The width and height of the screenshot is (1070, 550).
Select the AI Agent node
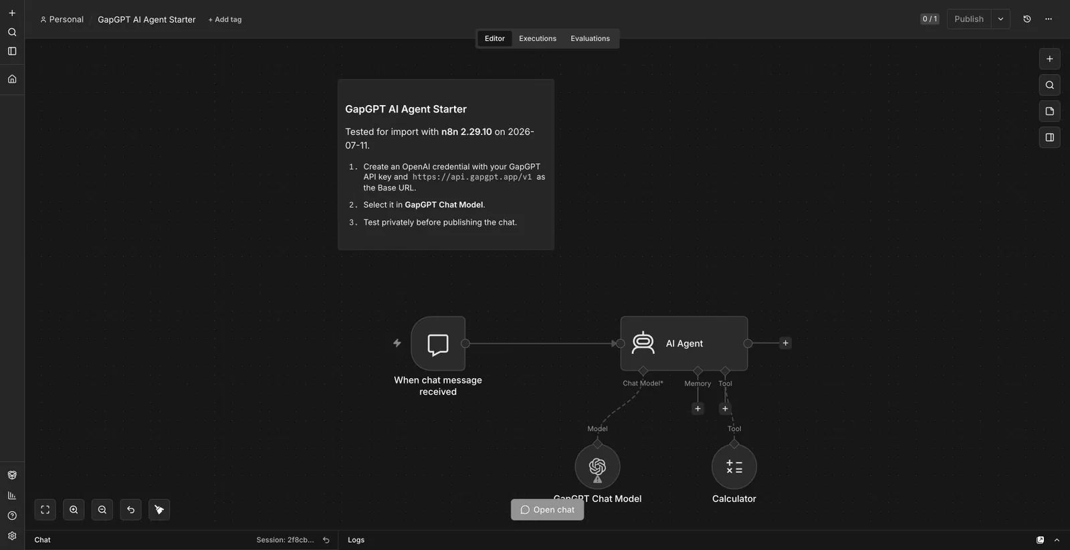pos(683,344)
